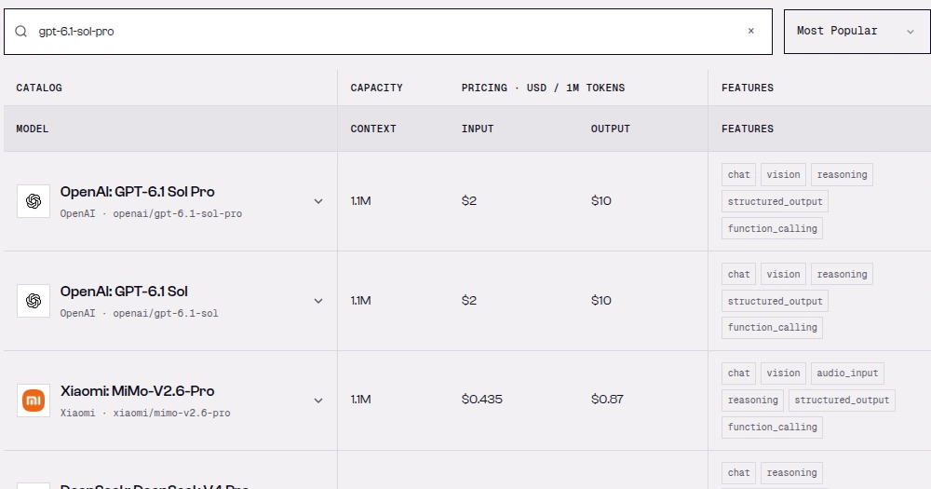Expand the MiMo-V2.6-Pro row chevron
The image size is (931, 489).
tap(318, 401)
